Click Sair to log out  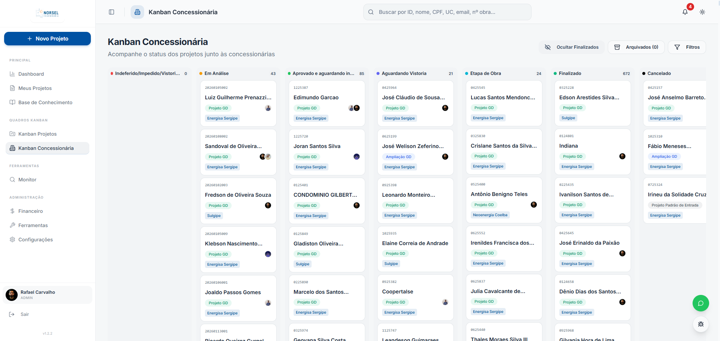(25, 314)
